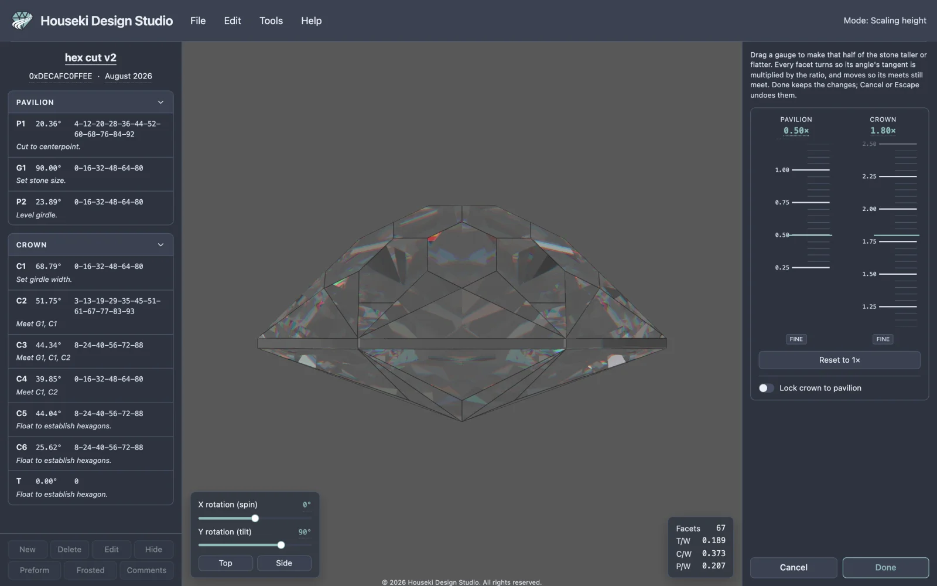The width and height of the screenshot is (937, 586).
Task: Click author name 0xDECAFCOFFEE
Action: click(x=60, y=76)
